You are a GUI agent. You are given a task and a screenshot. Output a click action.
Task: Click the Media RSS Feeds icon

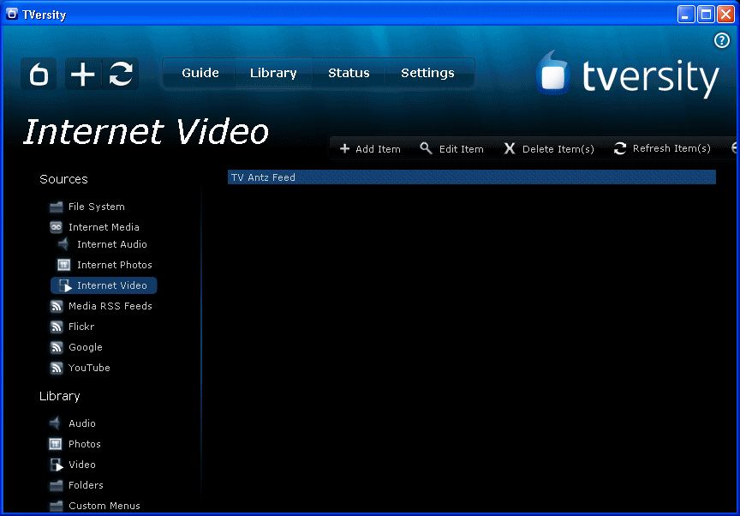pyautogui.click(x=57, y=306)
